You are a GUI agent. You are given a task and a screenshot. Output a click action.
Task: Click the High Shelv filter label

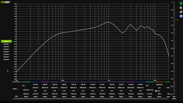[x=140, y=94]
